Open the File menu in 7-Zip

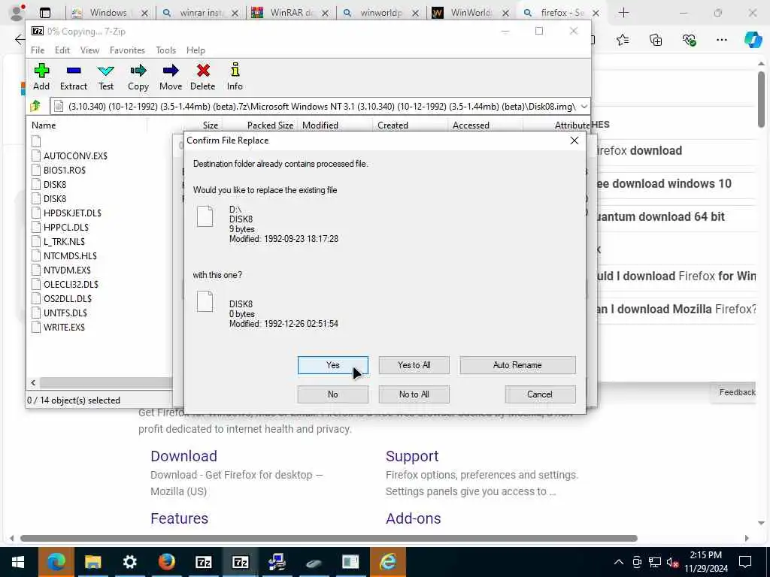[38, 50]
